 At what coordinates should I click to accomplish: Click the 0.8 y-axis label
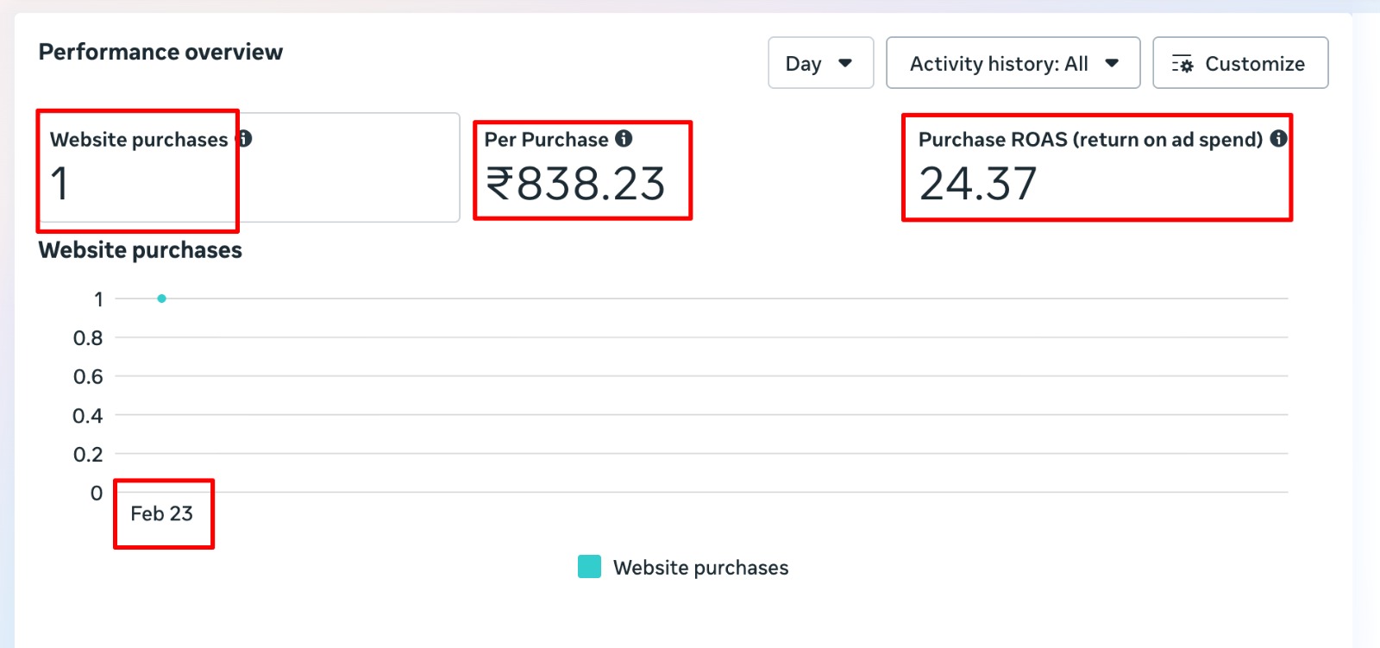pos(88,338)
